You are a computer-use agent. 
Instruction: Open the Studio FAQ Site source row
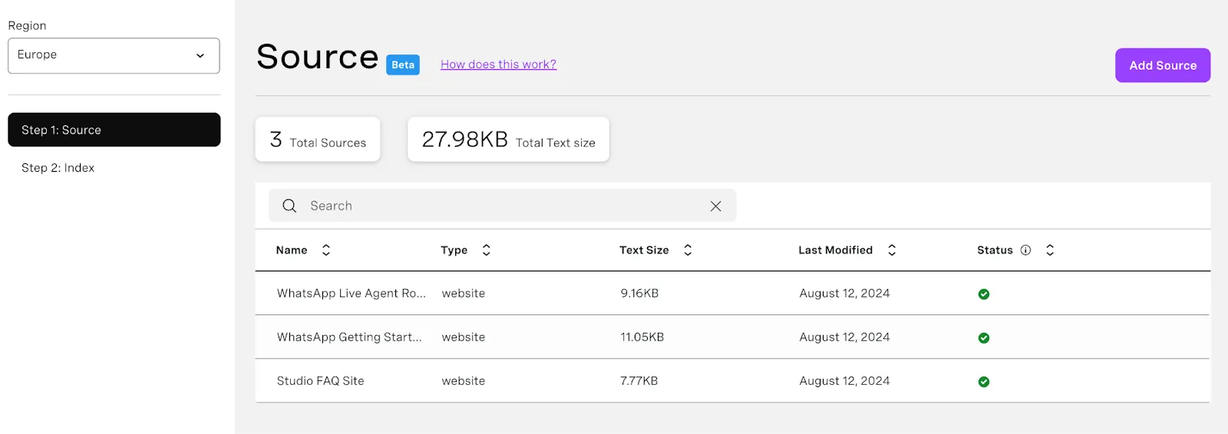coord(320,381)
